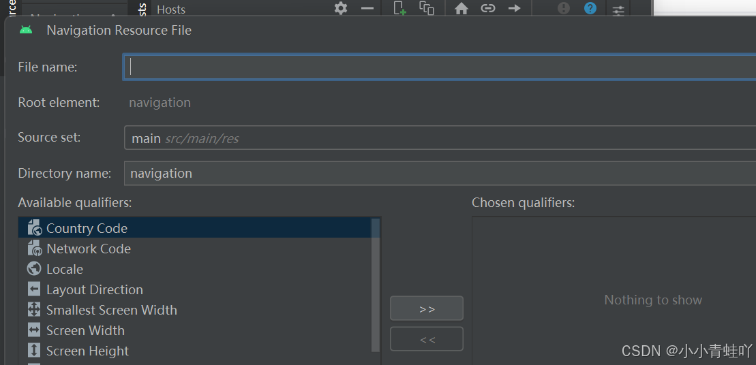
Task: Click the add action arrow icon
Action: pos(515,8)
